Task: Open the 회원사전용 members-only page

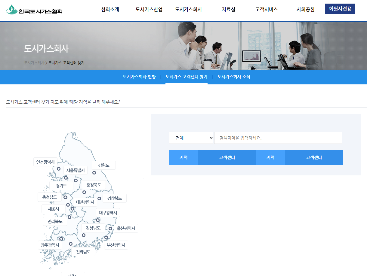Action: point(340,9)
